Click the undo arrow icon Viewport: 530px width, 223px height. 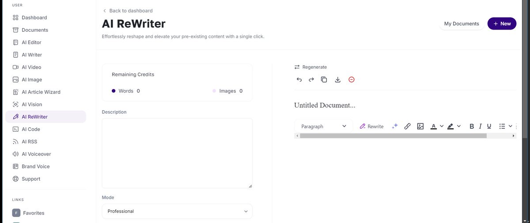299,80
